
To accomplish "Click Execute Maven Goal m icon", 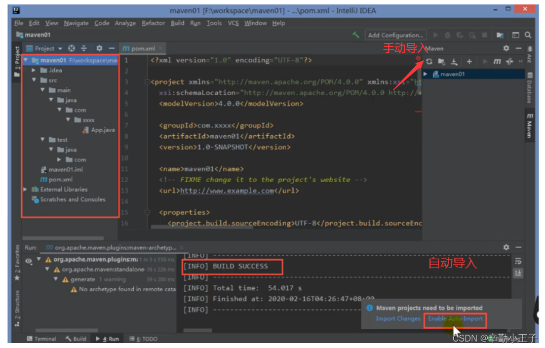I will click(497, 62).
